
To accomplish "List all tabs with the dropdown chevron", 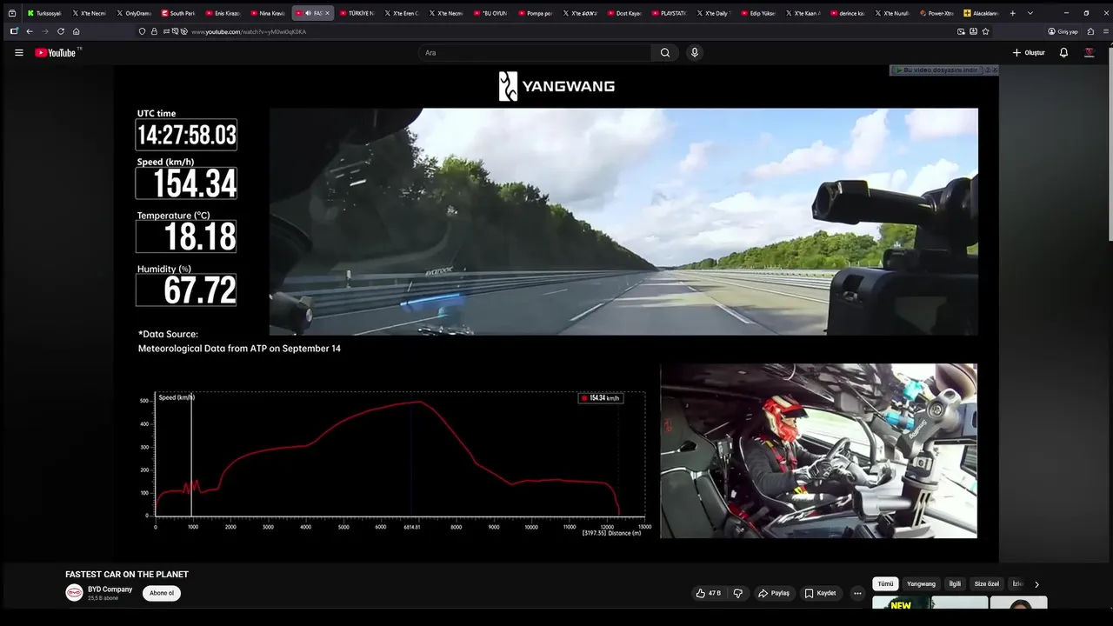I will pyautogui.click(x=1030, y=13).
